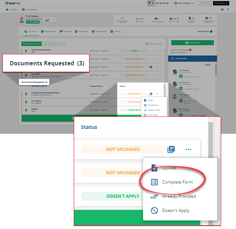
Task: Click the Activity Feed header
Action: click(192, 59)
